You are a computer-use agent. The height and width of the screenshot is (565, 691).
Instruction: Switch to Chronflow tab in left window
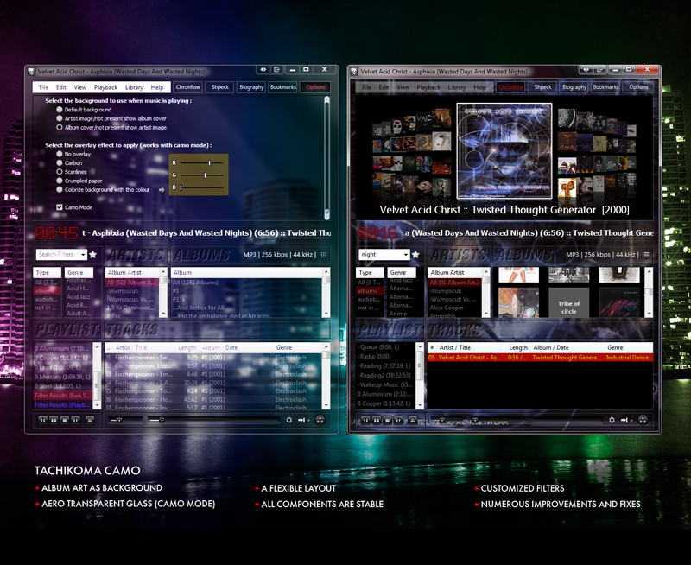tap(188, 87)
